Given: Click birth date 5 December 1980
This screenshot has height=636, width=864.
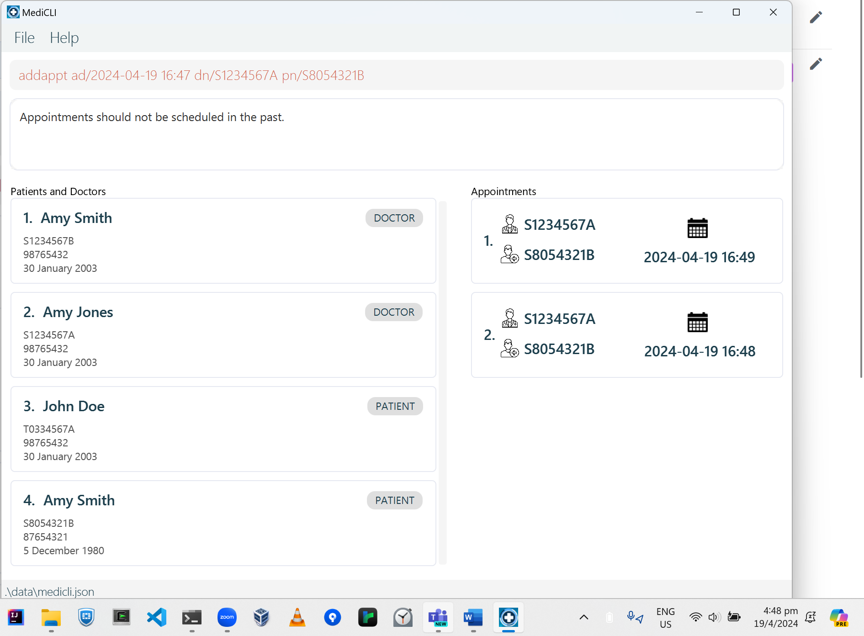Looking at the screenshot, I should (x=64, y=551).
